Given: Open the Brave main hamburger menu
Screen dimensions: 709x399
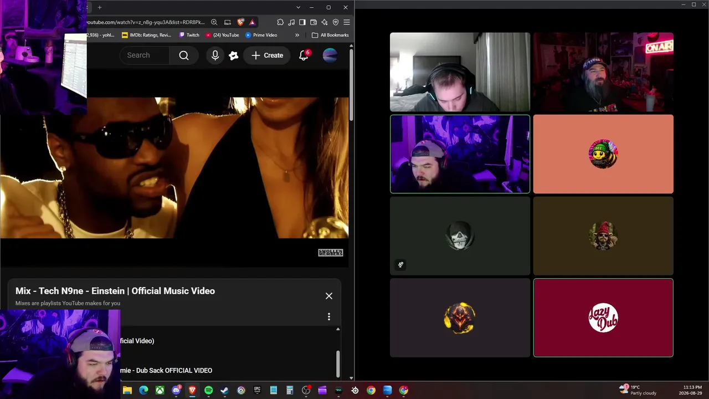Looking at the screenshot, I should tap(347, 22).
